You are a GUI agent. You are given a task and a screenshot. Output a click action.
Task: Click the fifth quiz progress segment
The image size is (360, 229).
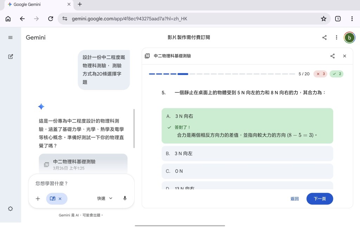(x=183, y=74)
